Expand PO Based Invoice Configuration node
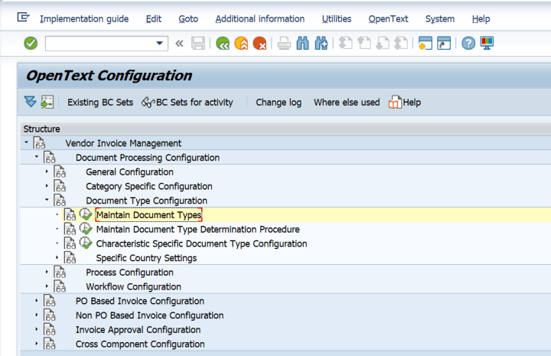 37,301
